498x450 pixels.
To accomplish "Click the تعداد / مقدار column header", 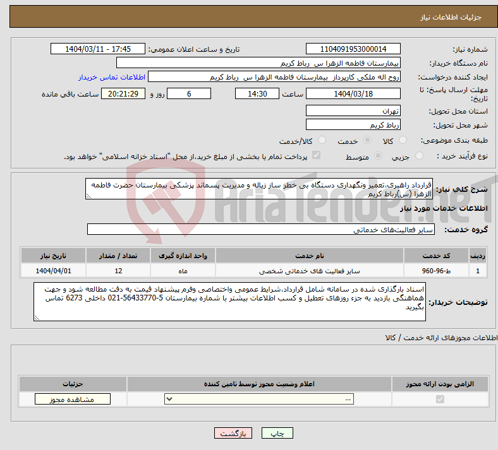I will [118, 256].
